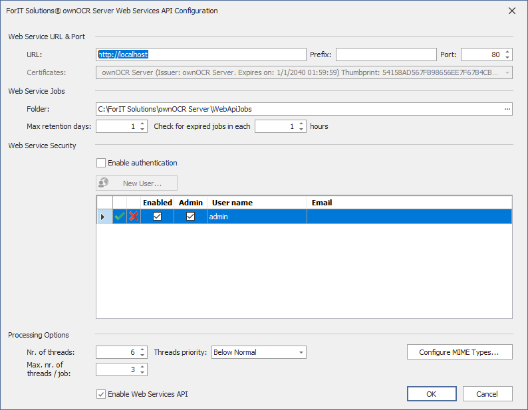Increase Nr. of threads value

pos(142,350)
